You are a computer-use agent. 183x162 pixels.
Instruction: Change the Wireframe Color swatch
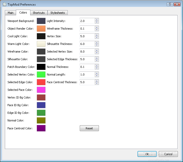pos(41,52)
